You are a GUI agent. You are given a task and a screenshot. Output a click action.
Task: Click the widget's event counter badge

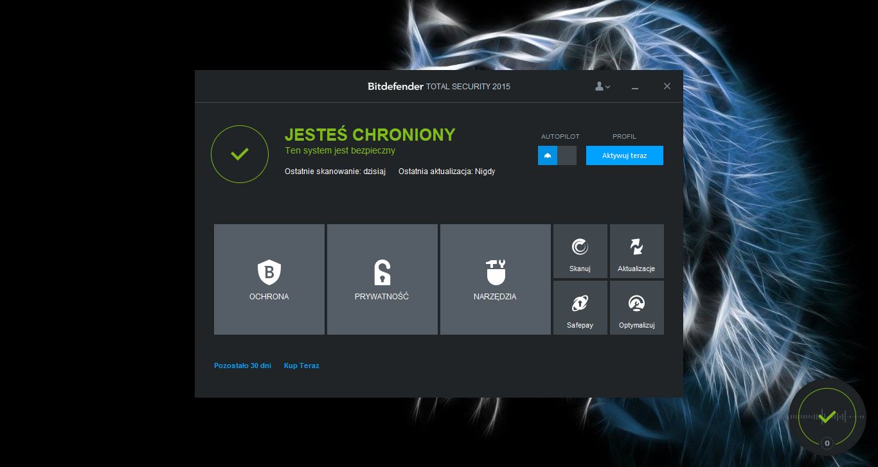point(827,443)
